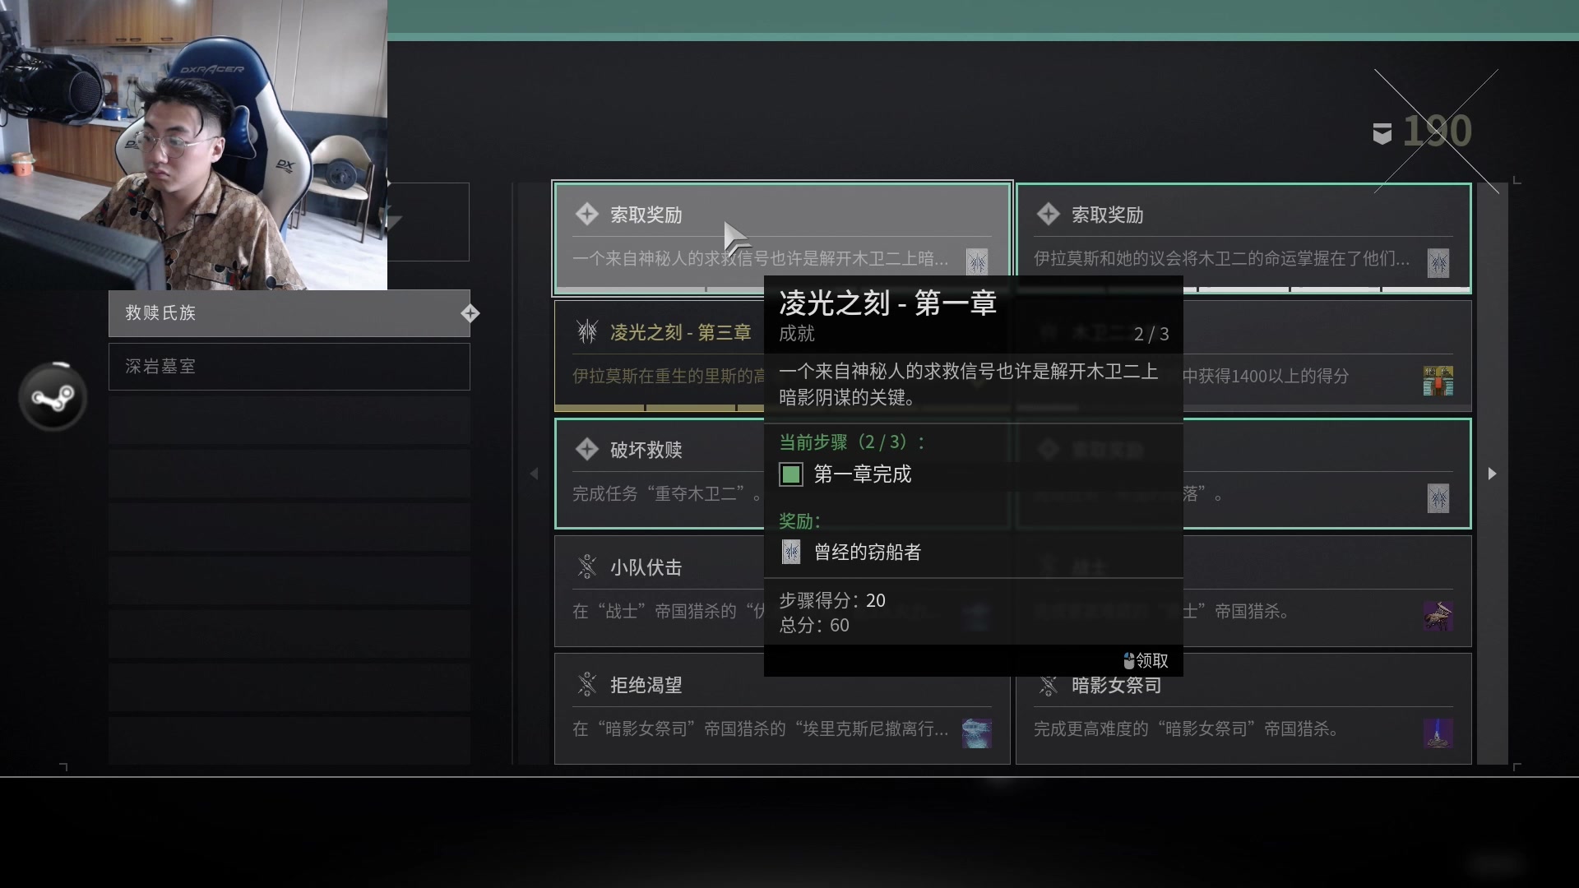Go to previous triumphs page arrow
The image size is (1579, 888).
(534, 474)
